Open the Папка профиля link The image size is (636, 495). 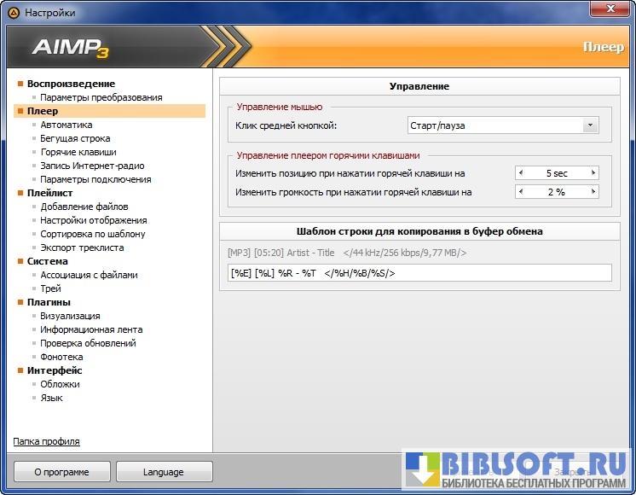click(46, 441)
